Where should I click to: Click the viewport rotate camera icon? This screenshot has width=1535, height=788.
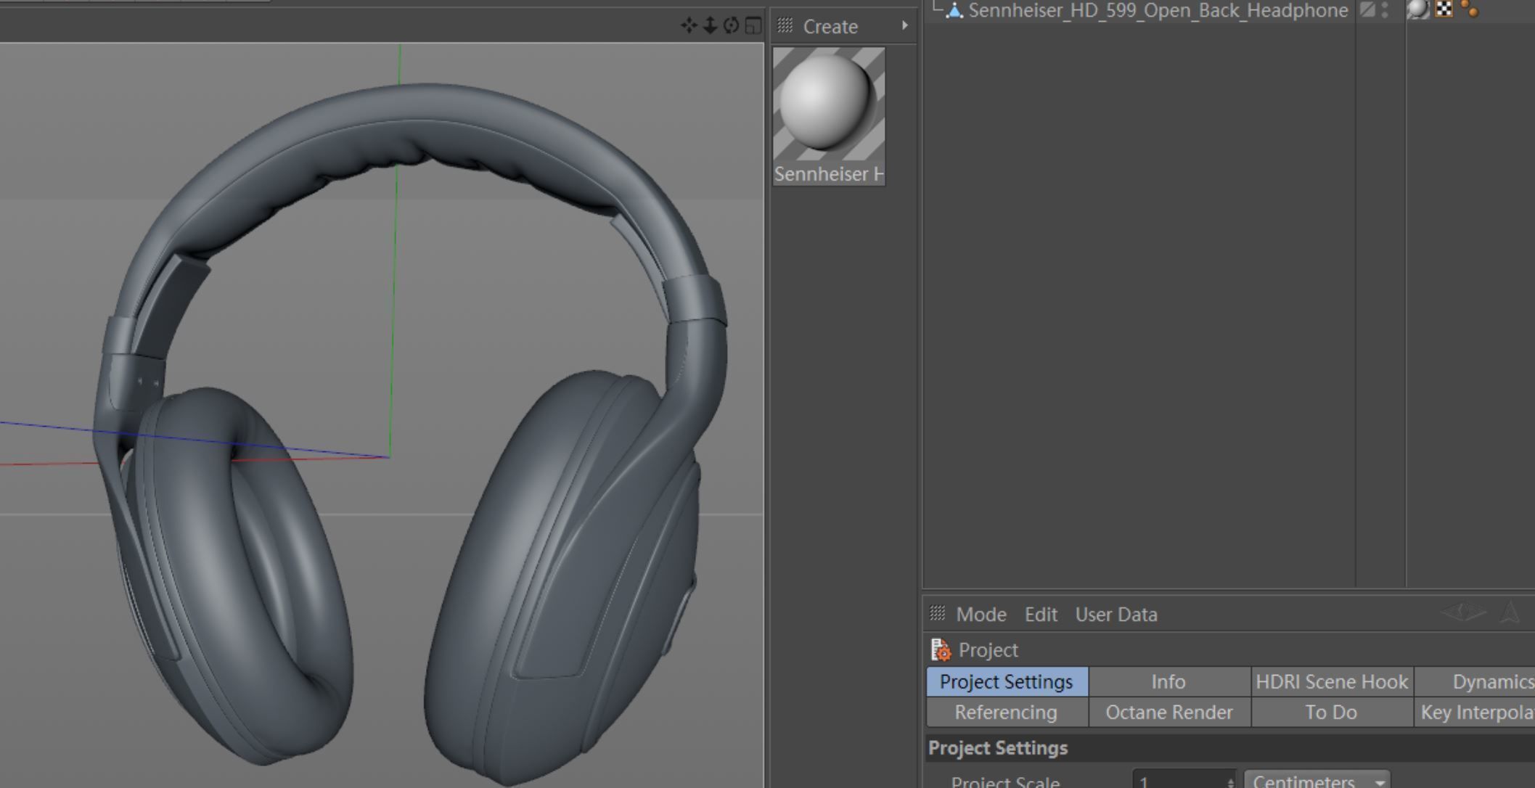(x=731, y=26)
